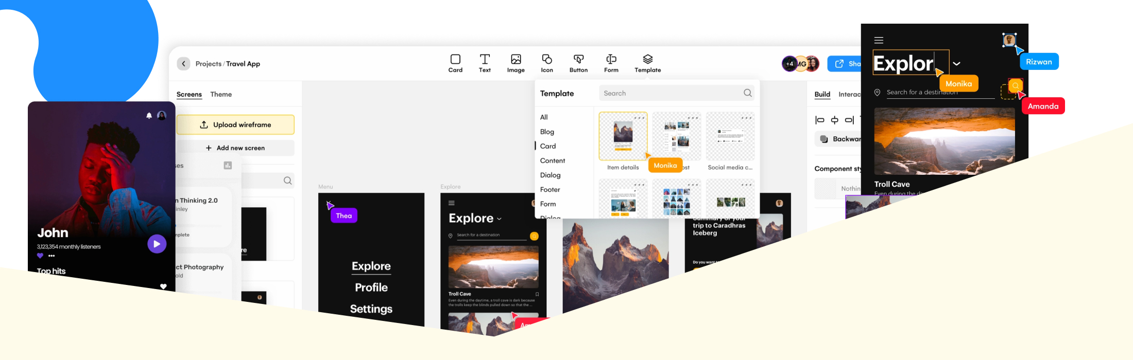1133x360 pixels.
Task: Select the Button tool
Action: point(578,63)
